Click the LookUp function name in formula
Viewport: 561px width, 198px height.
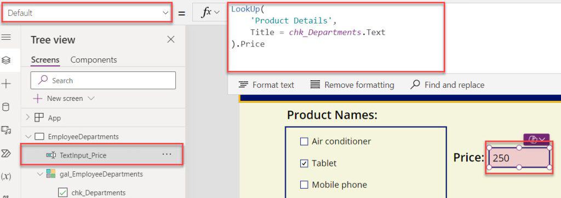[246, 9]
